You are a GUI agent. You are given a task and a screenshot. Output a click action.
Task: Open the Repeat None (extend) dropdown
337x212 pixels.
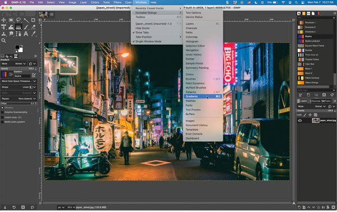click(x=19, y=99)
